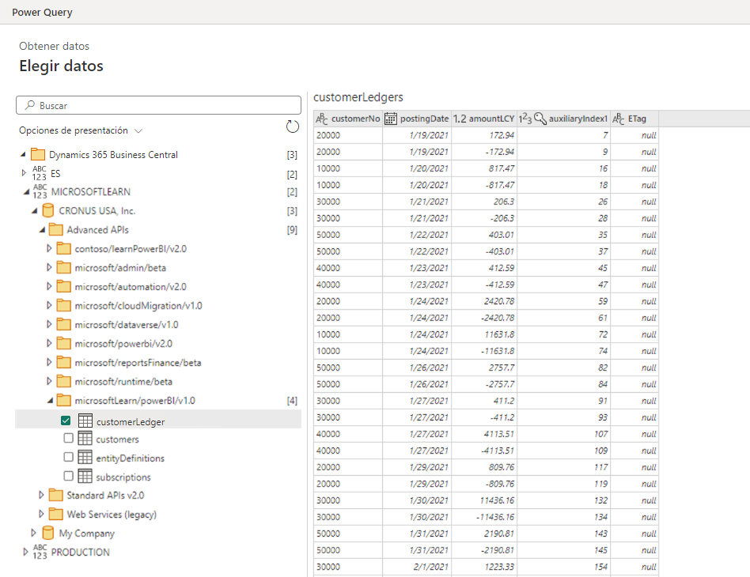
Task: Click the microsoft/powerbi/v2.0 folder icon
Action: pyautogui.click(x=63, y=343)
